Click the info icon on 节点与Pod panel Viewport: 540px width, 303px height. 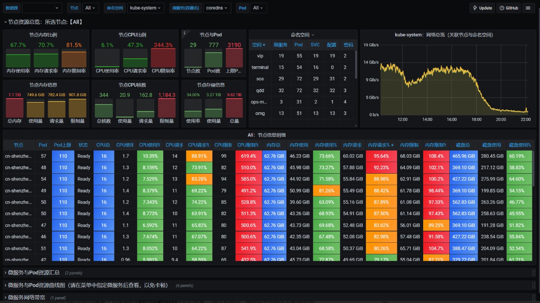[x=184, y=33]
